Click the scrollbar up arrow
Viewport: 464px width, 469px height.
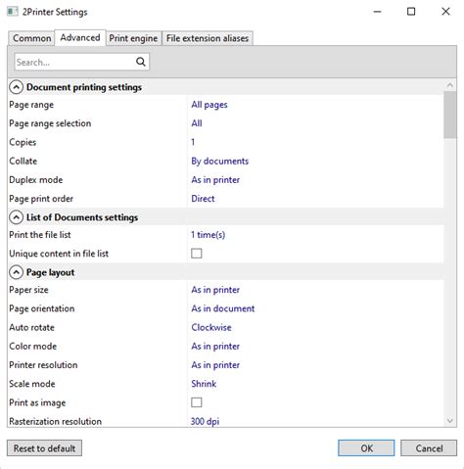(450, 85)
